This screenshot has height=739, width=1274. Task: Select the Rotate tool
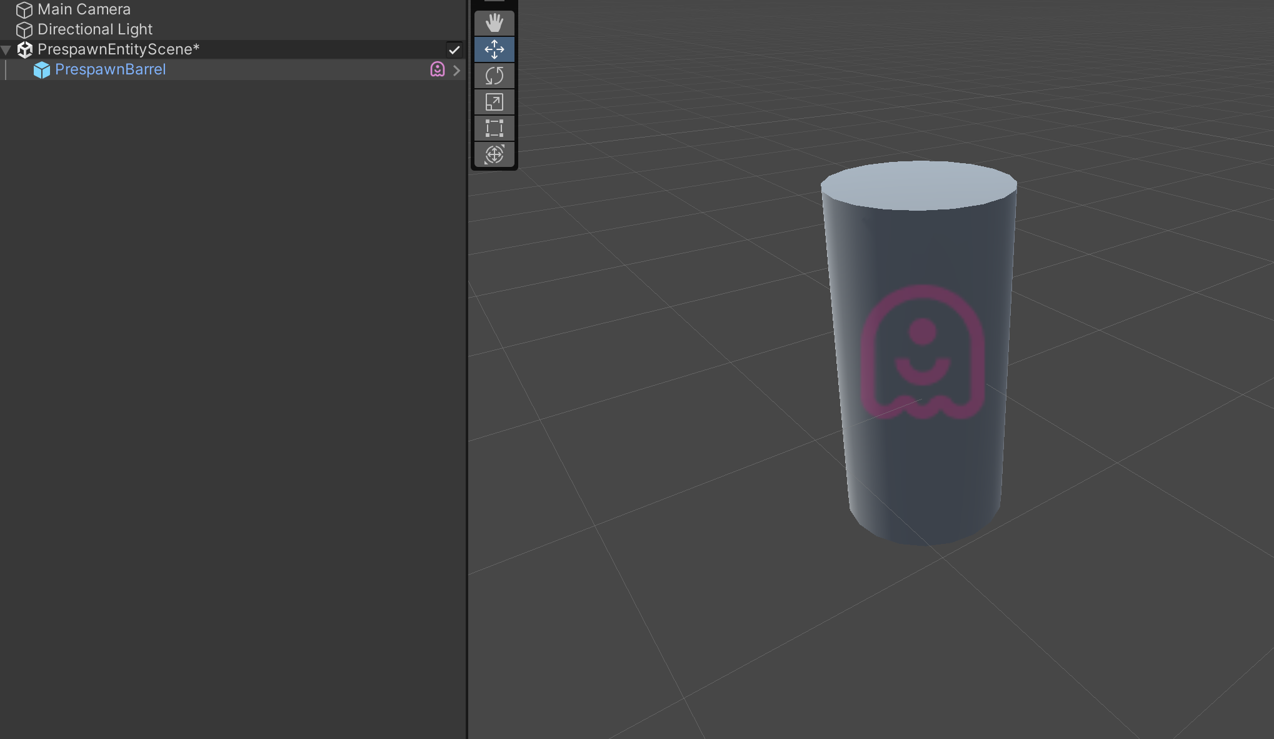point(494,76)
